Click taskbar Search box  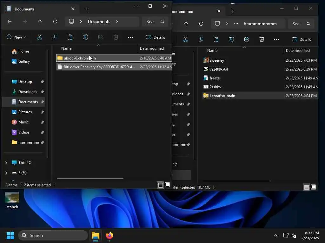(53, 235)
